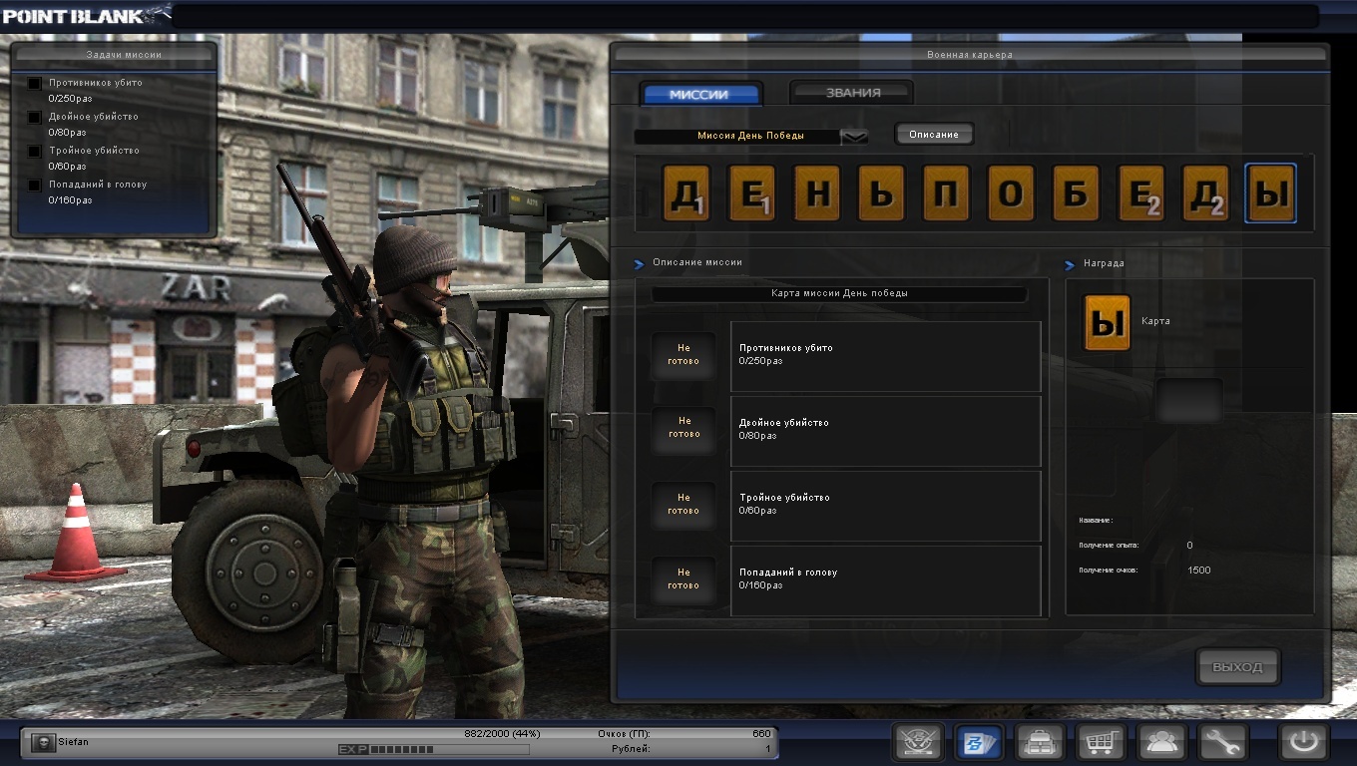Toggle the Попаданий в голову task checkbox
The width and height of the screenshot is (1357, 766).
(x=35, y=186)
